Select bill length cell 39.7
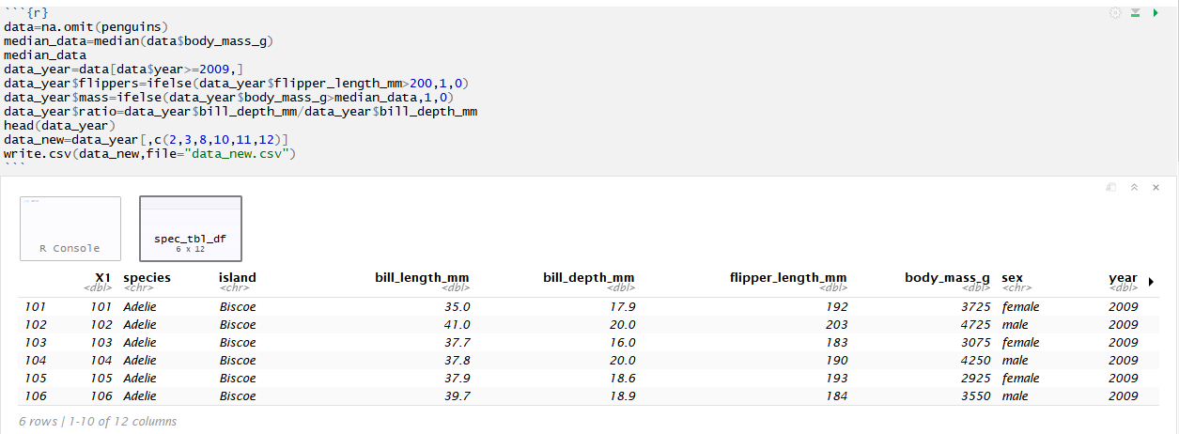1179x434 pixels. point(457,395)
